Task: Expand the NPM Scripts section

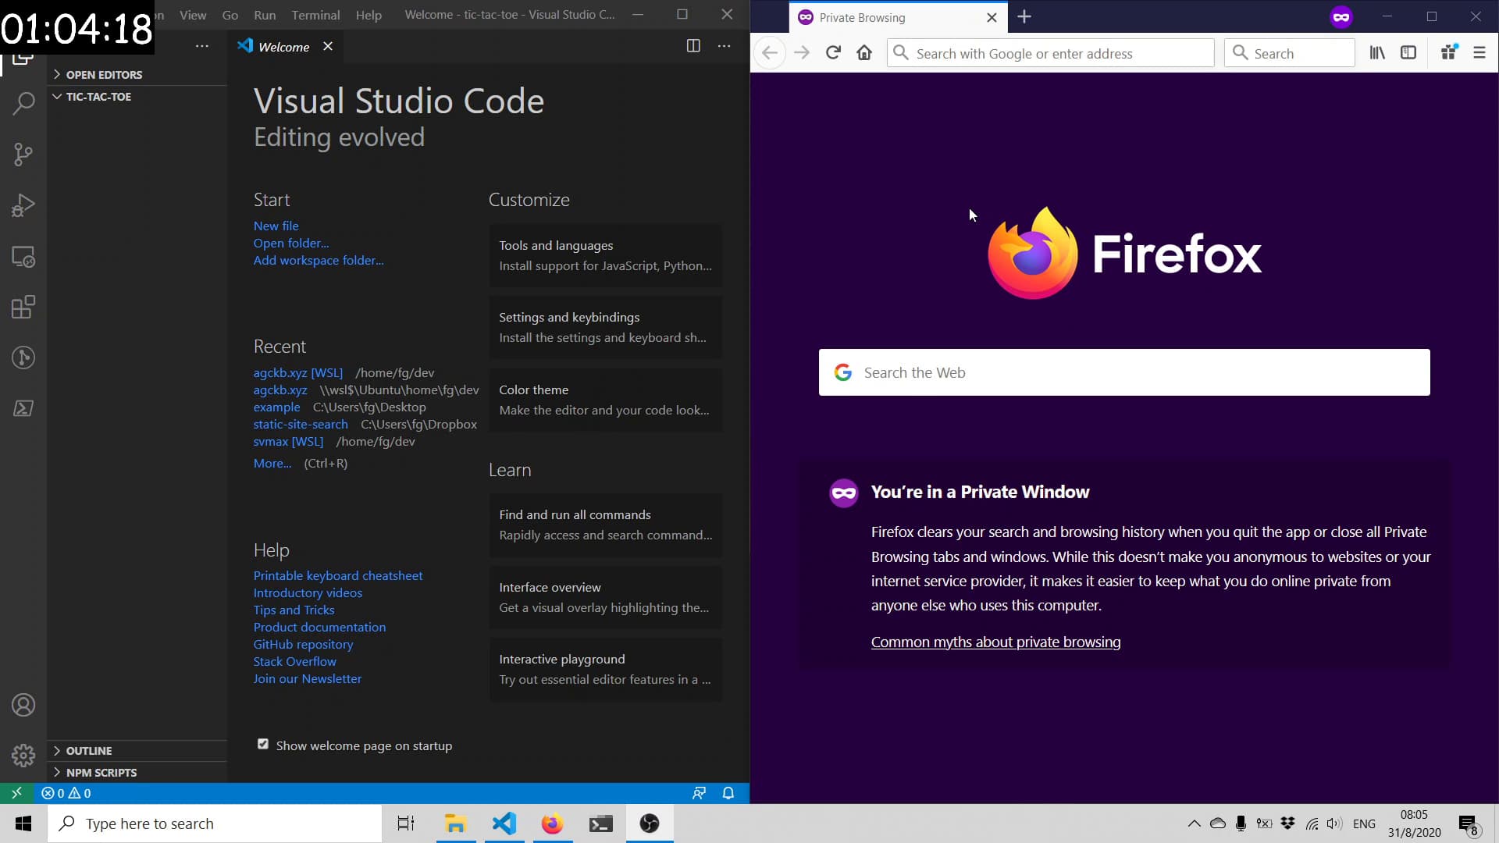Action: point(137,773)
